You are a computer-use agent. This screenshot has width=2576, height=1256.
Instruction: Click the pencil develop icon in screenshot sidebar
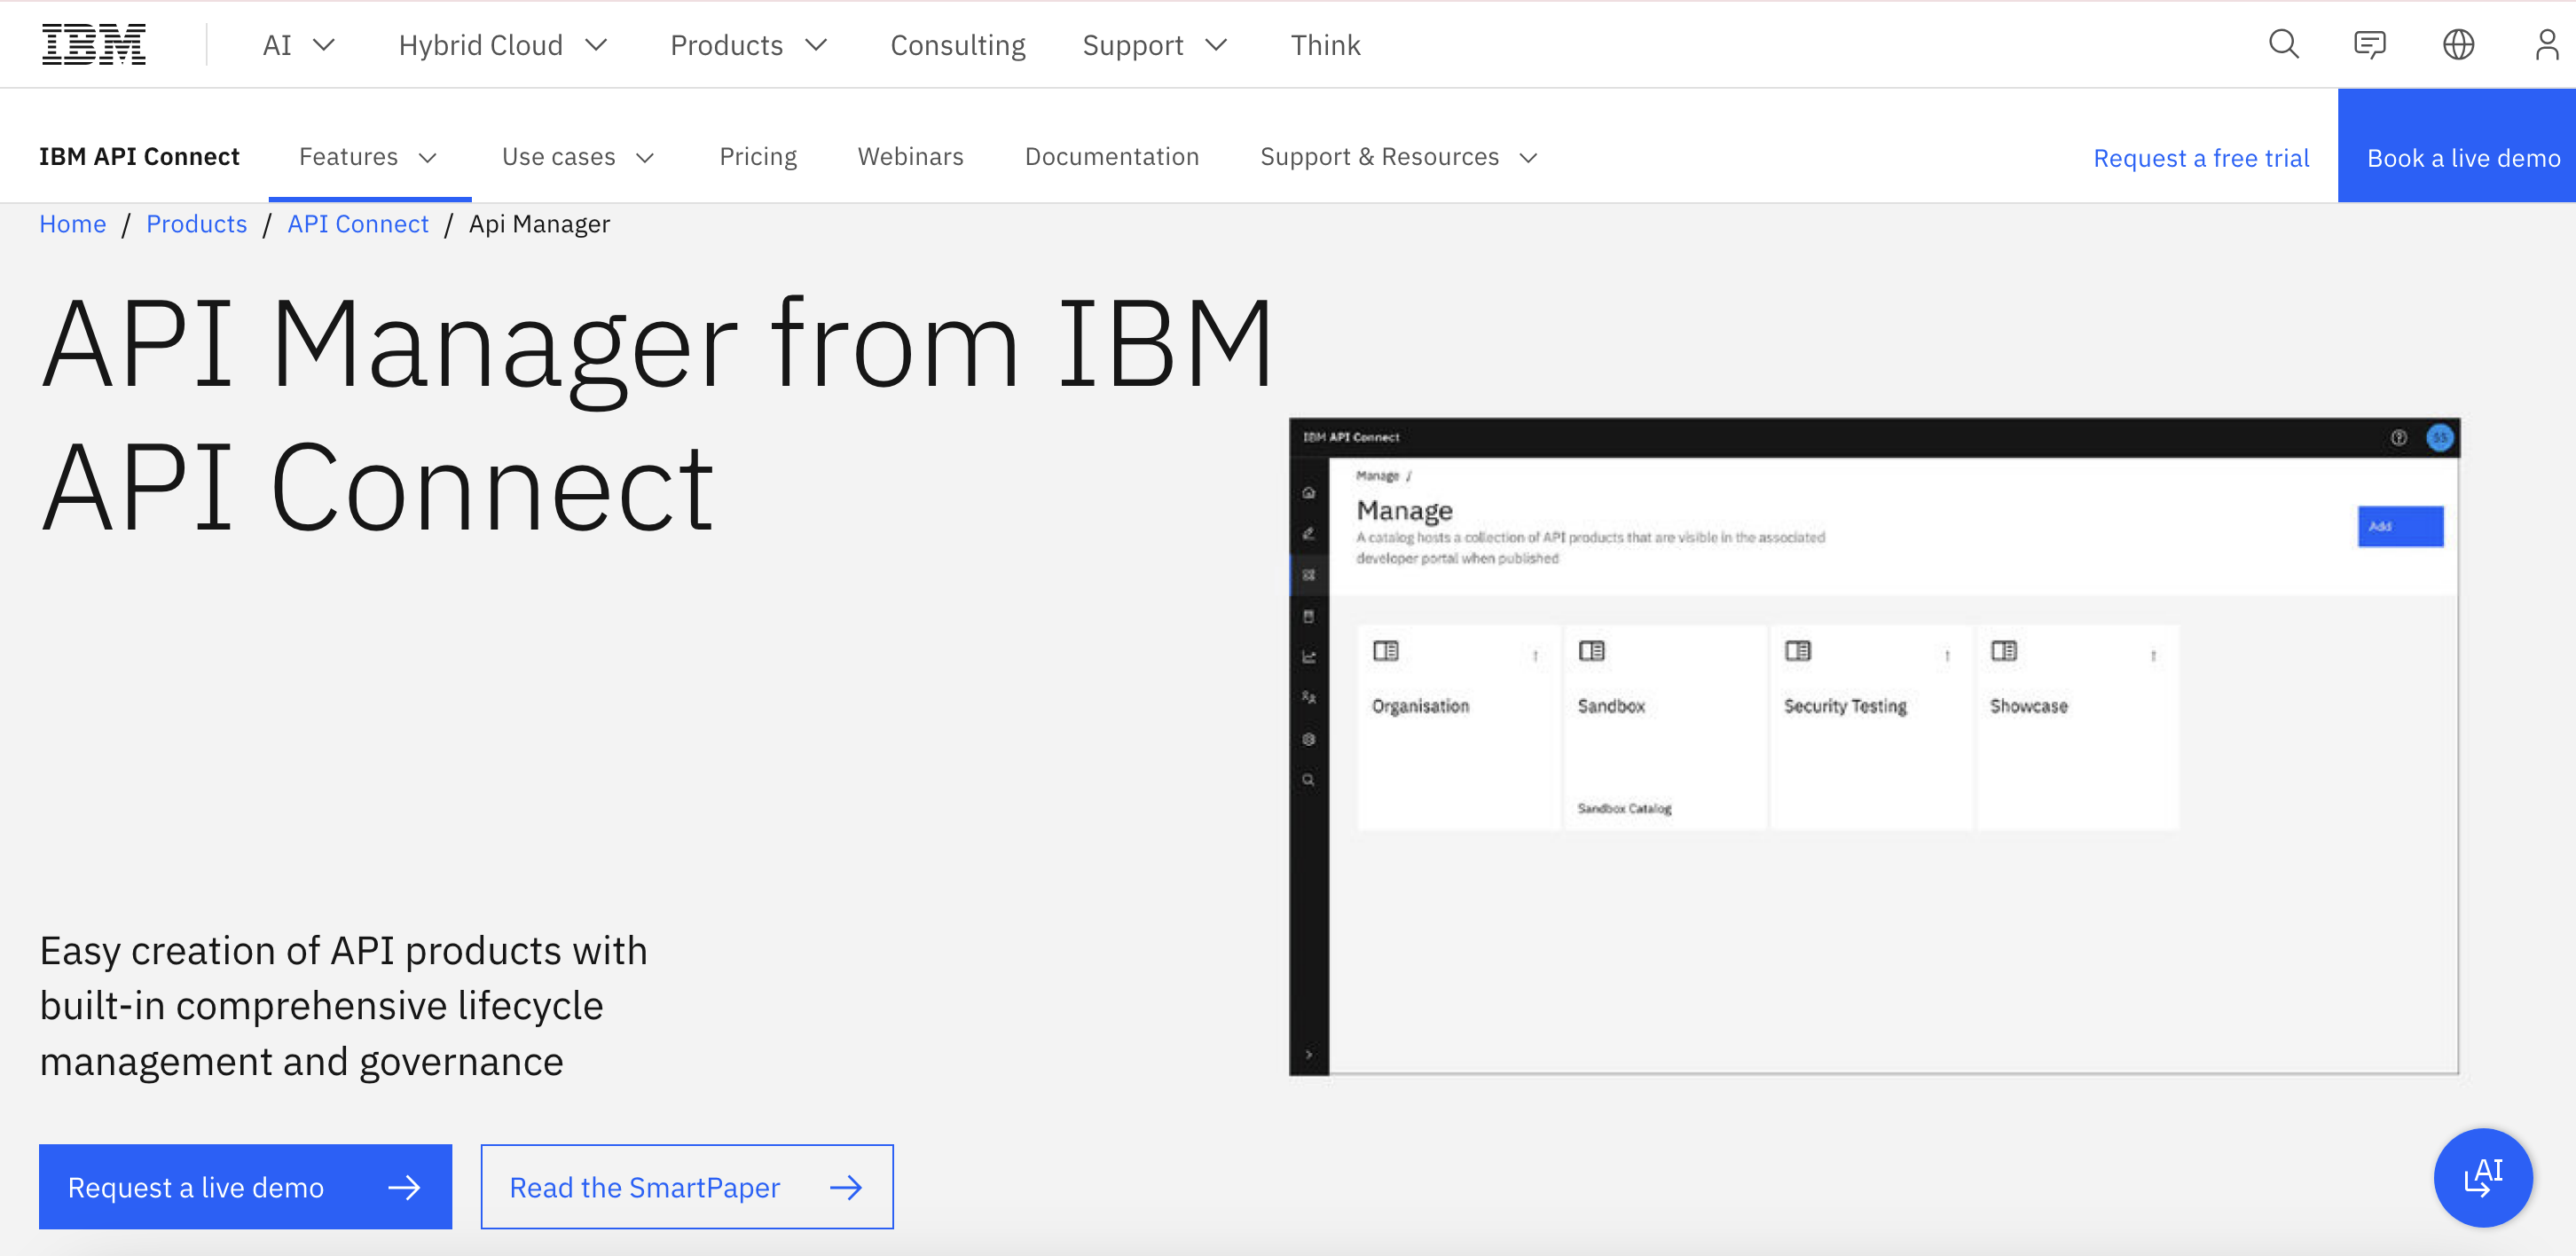pos(1309,533)
